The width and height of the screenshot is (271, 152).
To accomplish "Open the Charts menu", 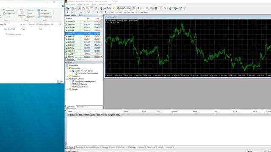I will [x=87, y=5].
